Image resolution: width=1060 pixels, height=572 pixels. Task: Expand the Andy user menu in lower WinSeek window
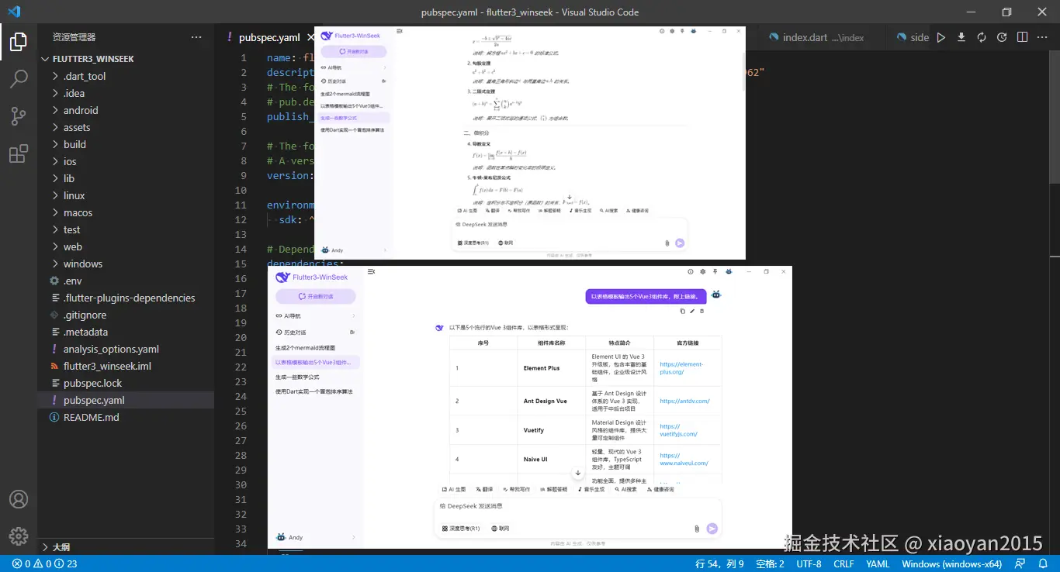[x=316, y=537]
